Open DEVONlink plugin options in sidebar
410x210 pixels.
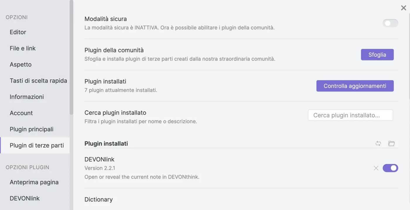pyautogui.click(x=24, y=198)
